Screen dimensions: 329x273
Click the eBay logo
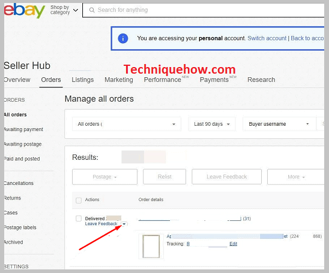click(x=25, y=10)
